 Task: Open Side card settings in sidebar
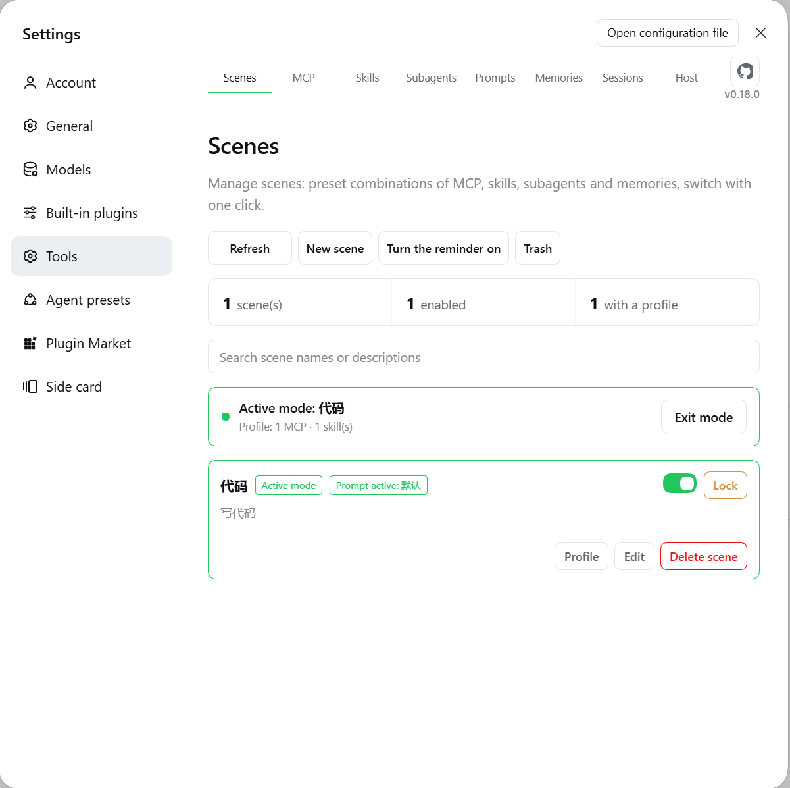pos(91,387)
